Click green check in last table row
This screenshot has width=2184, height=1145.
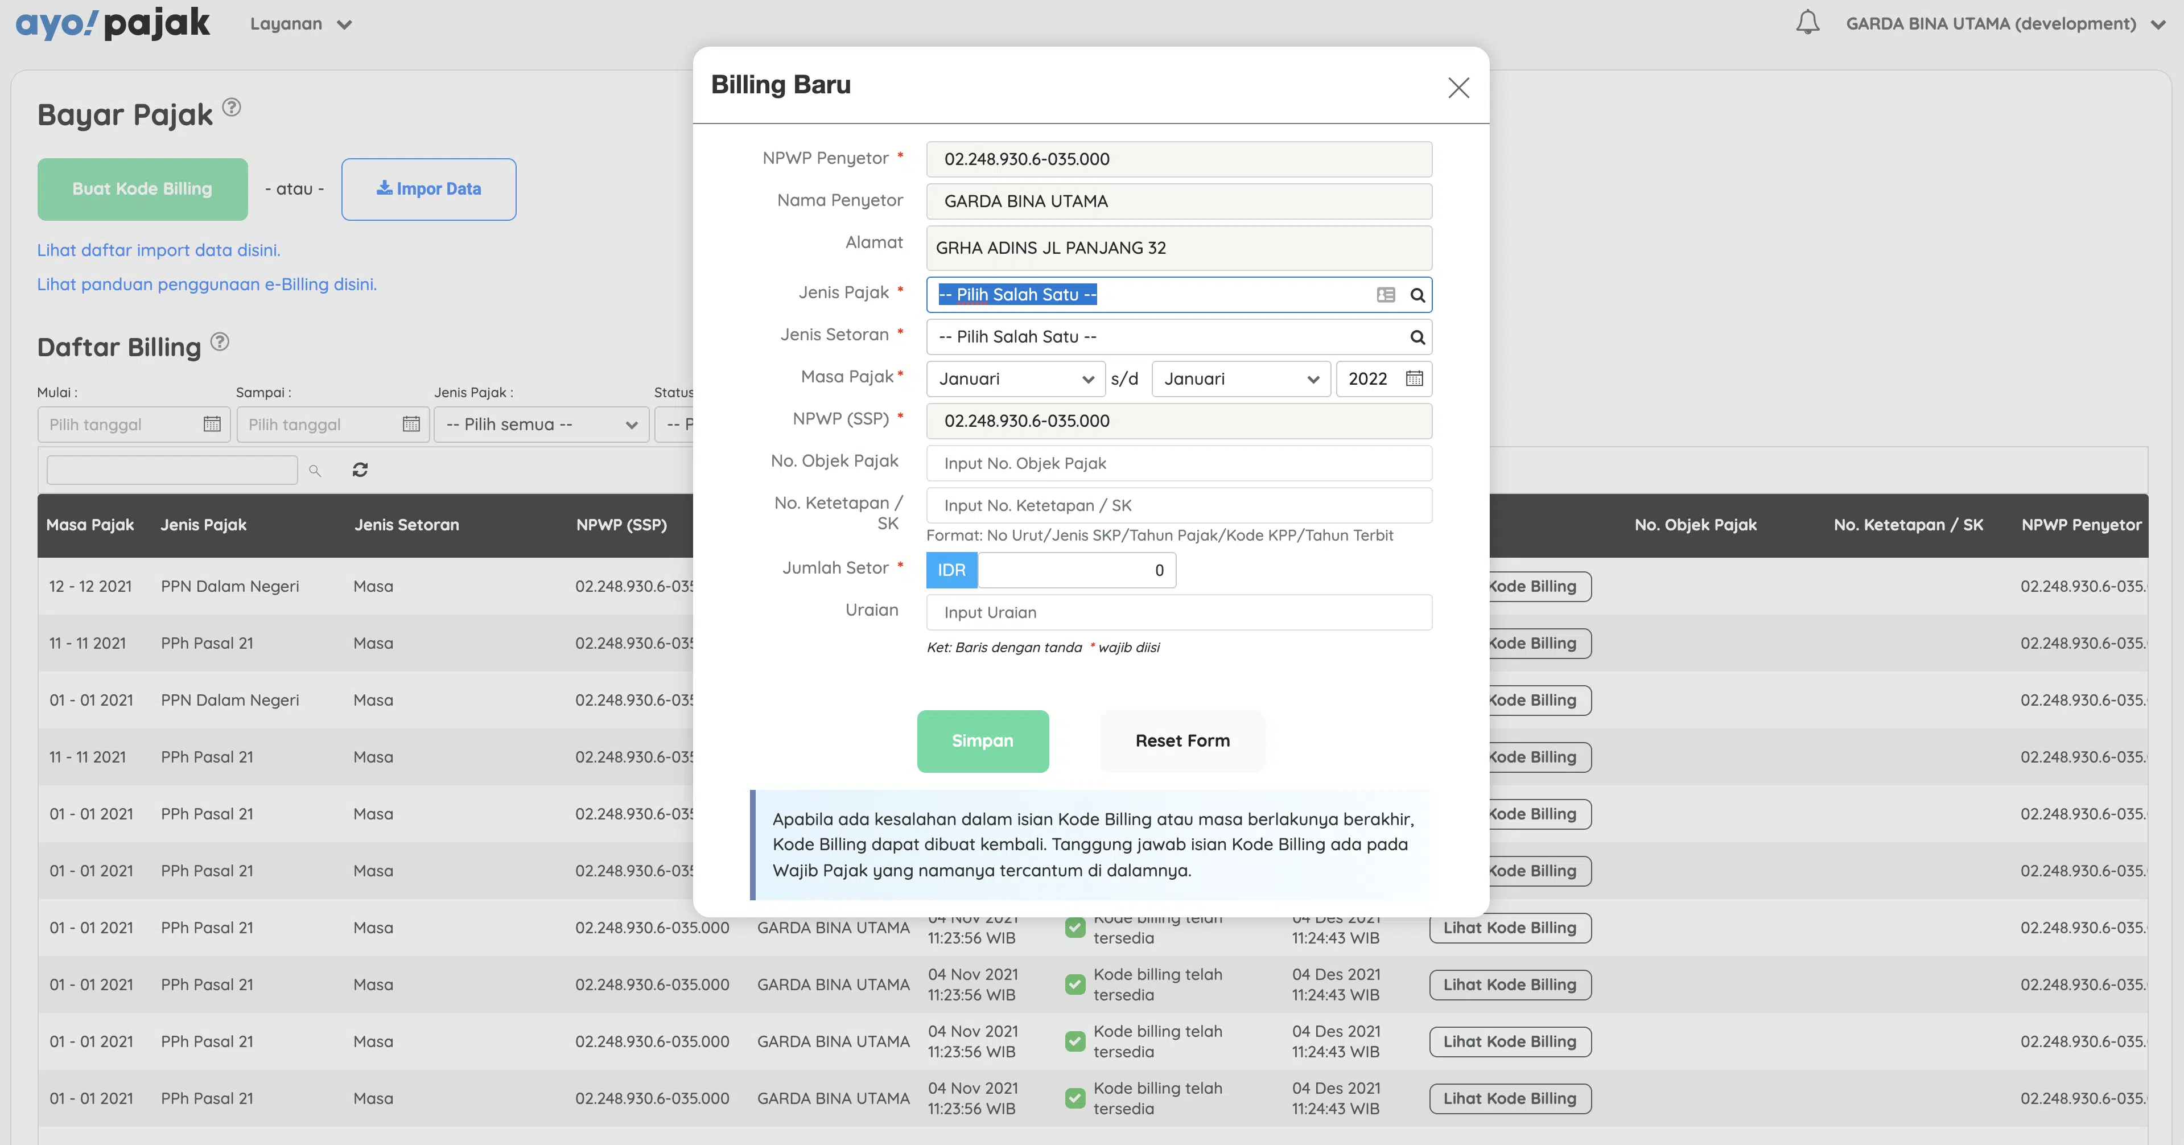1075,1098
